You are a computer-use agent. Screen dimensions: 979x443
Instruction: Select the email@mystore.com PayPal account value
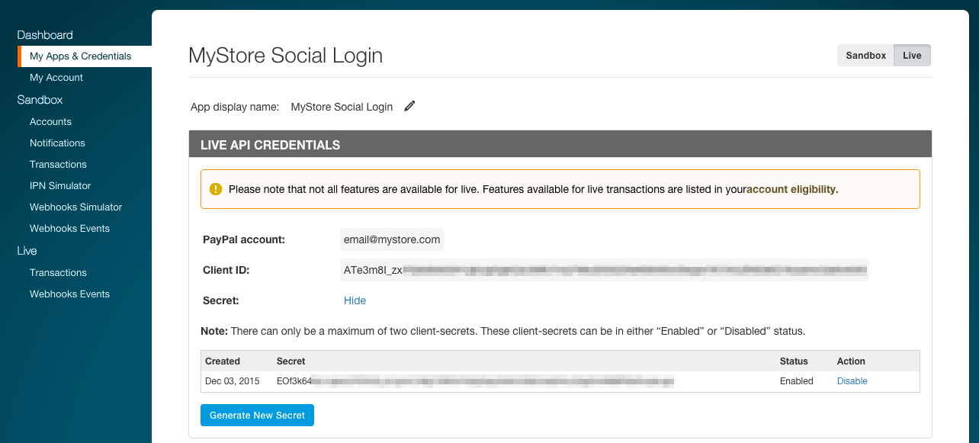(392, 239)
